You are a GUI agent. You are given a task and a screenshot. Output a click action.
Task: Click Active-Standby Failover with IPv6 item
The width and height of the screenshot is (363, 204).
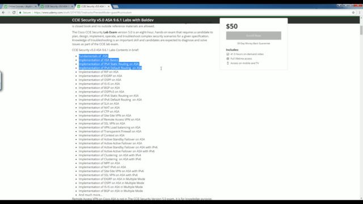(x=118, y=147)
